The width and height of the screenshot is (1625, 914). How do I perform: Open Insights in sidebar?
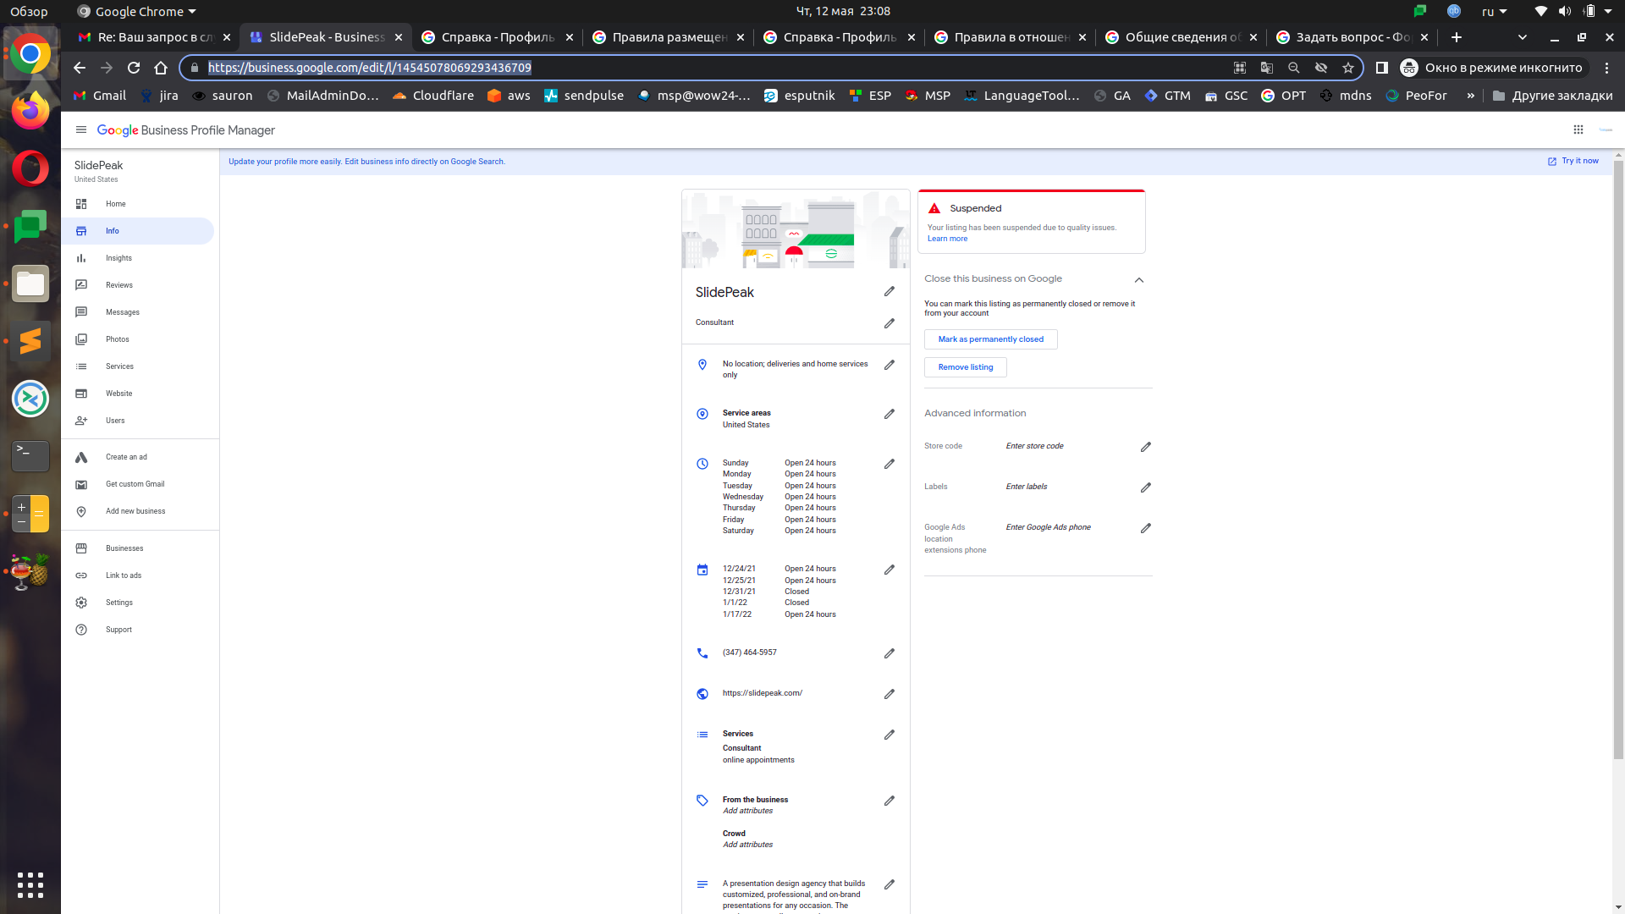click(137, 258)
